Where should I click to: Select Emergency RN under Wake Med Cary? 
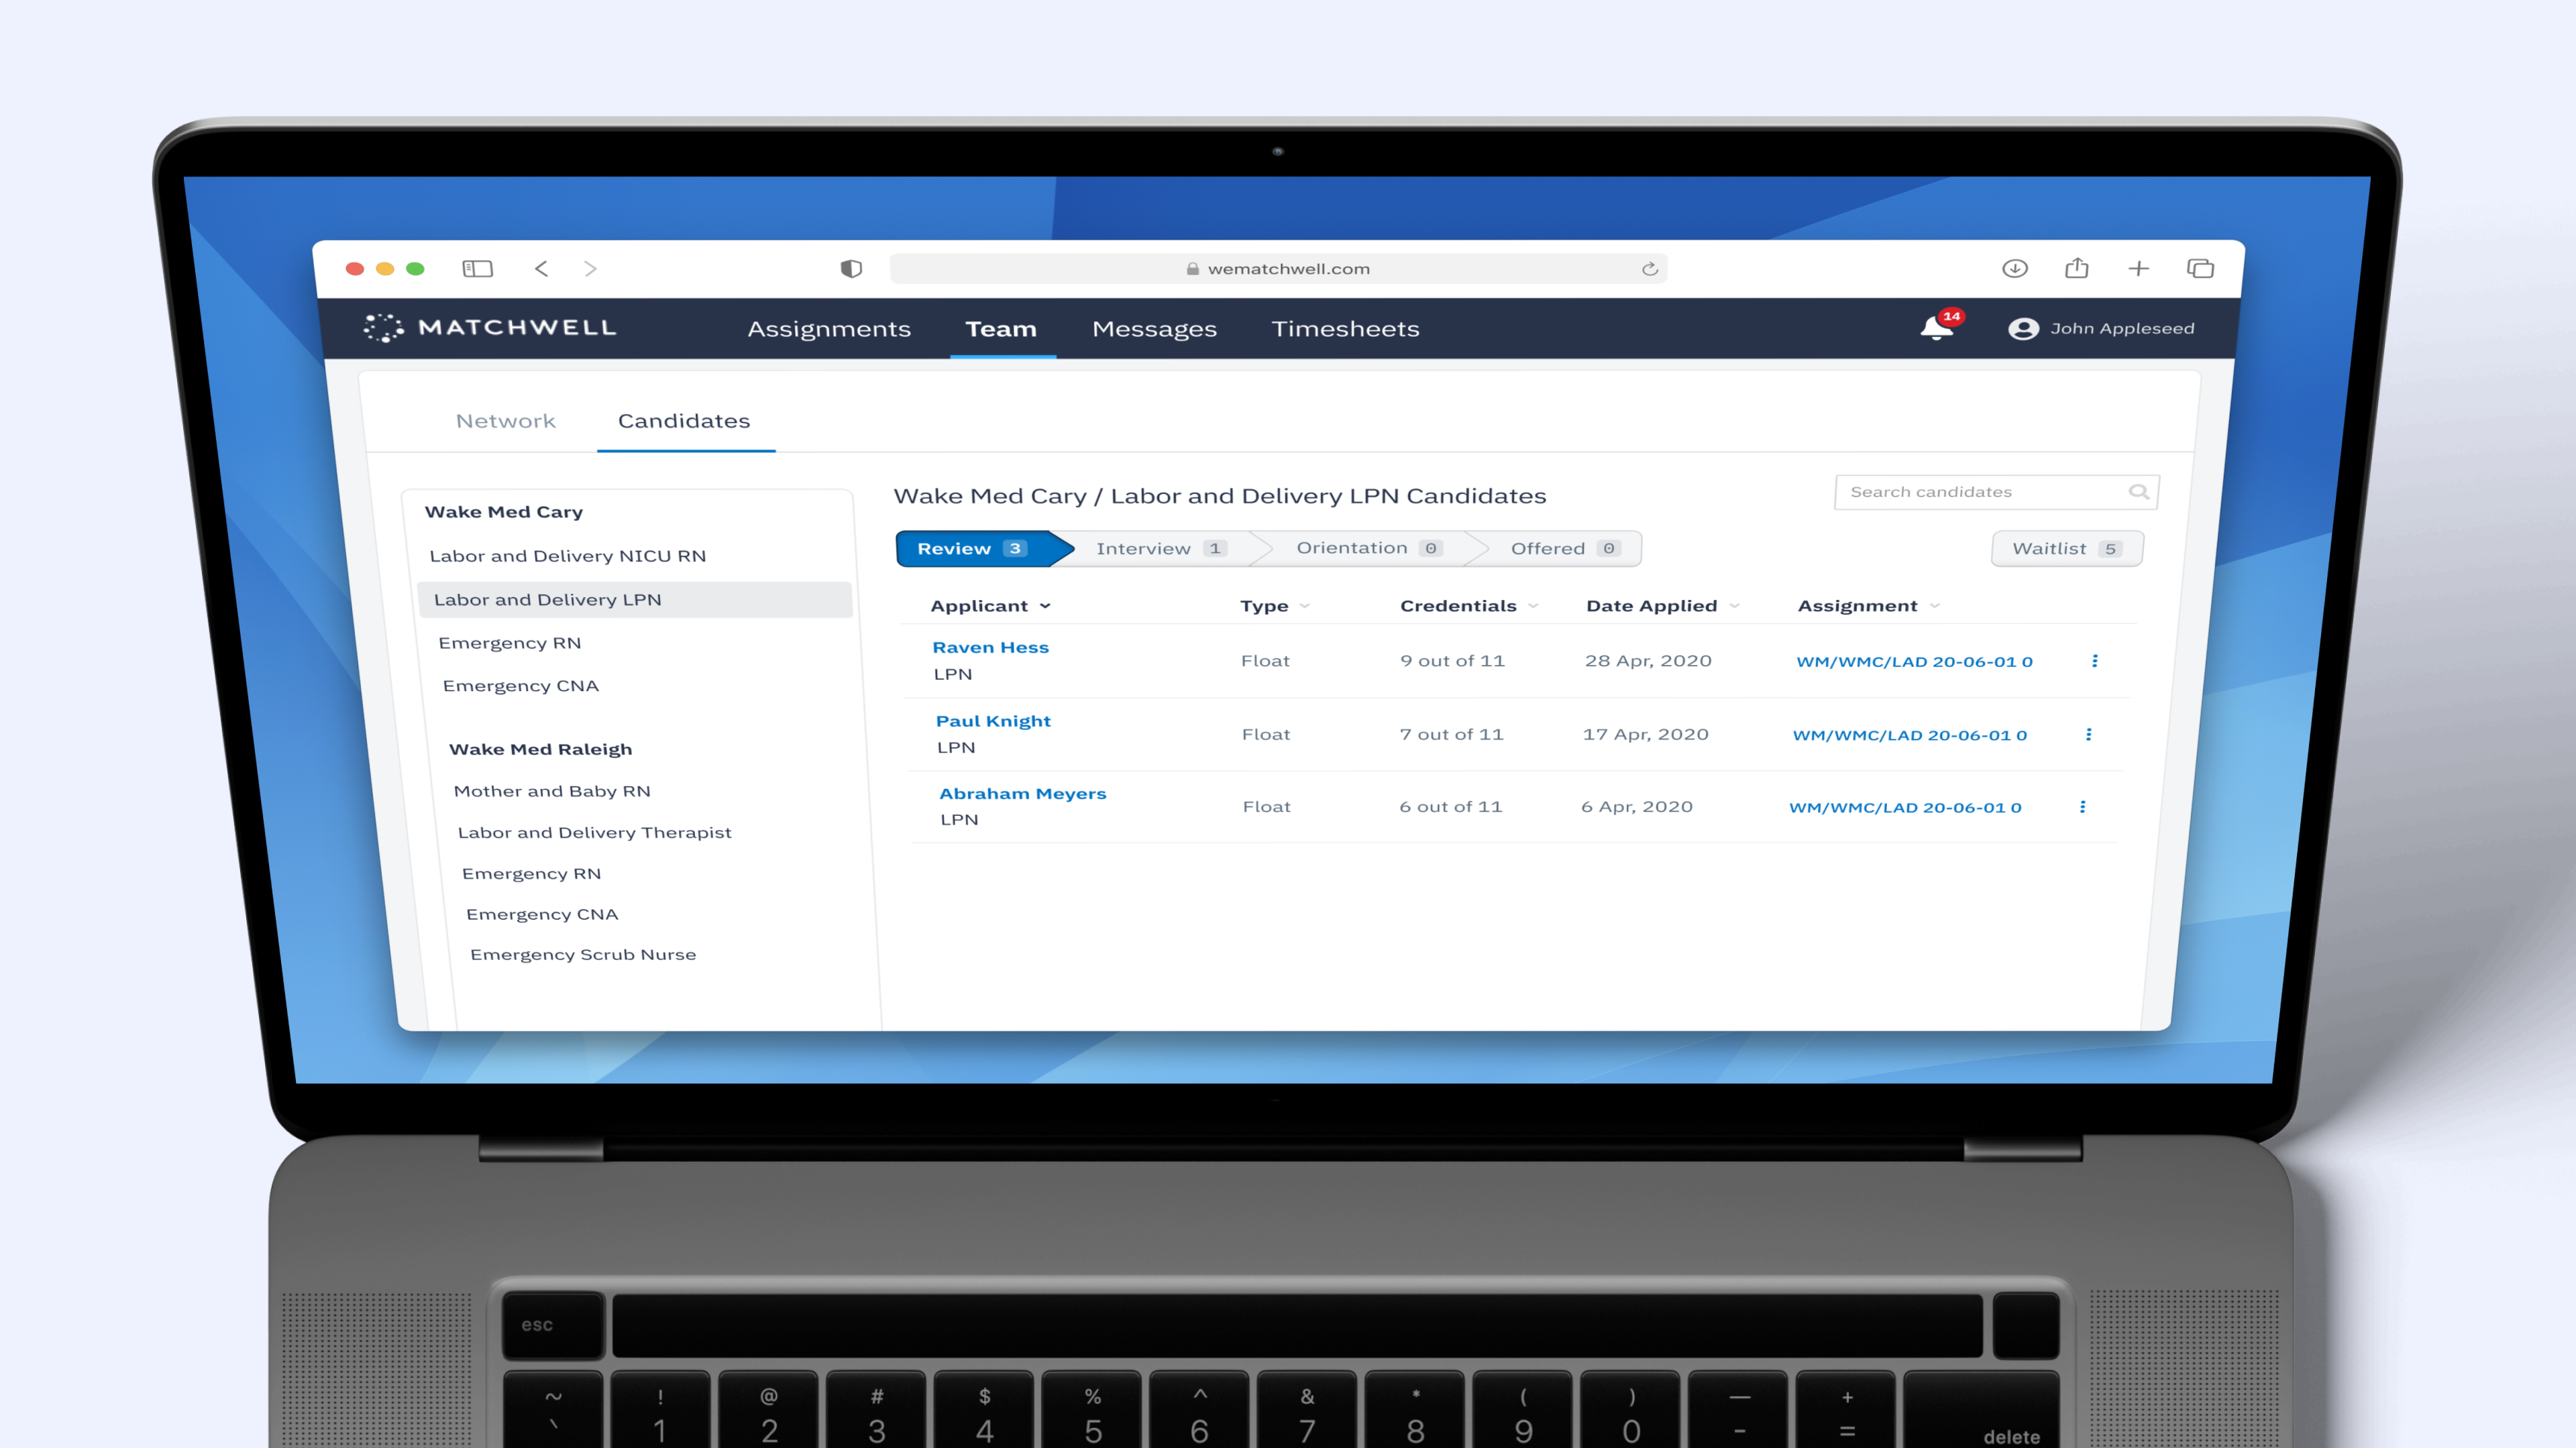click(509, 644)
